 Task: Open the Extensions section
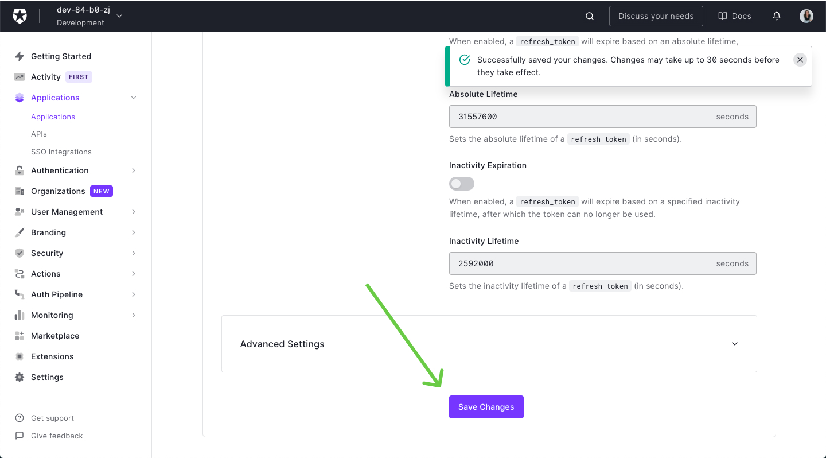pyautogui.click(x=52, y=356)
